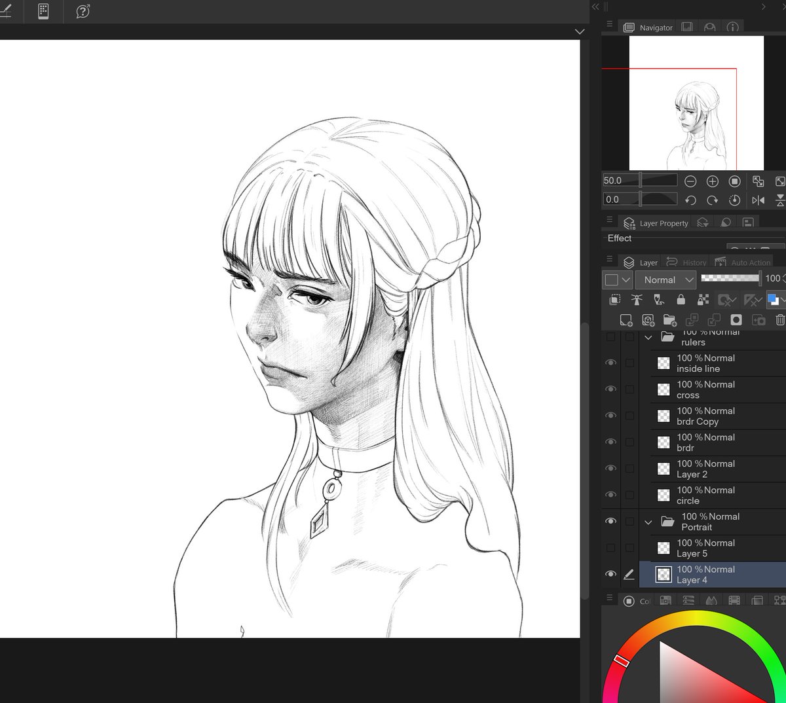Reset canvas zoom to 100% in Navigator

coord(735,181)
